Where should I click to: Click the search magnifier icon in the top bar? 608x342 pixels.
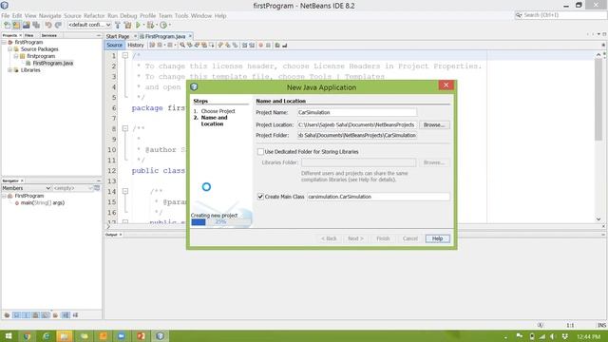click(519, 15)
